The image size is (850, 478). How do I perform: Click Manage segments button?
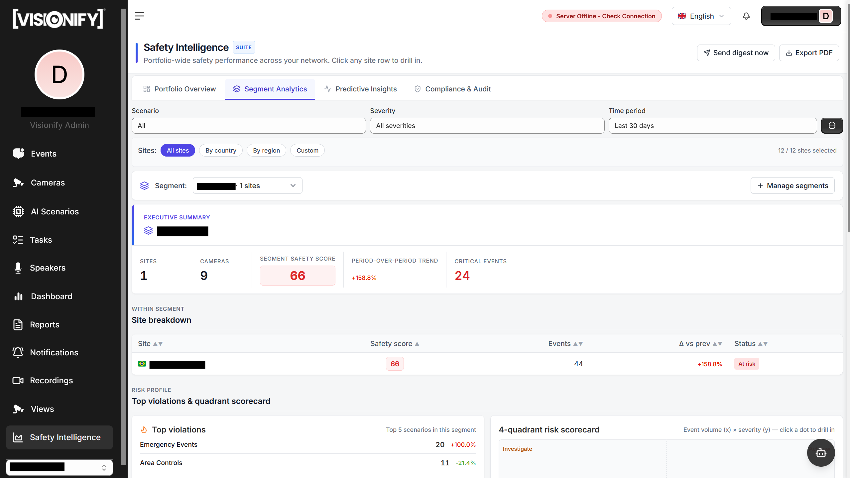(792, 185)
